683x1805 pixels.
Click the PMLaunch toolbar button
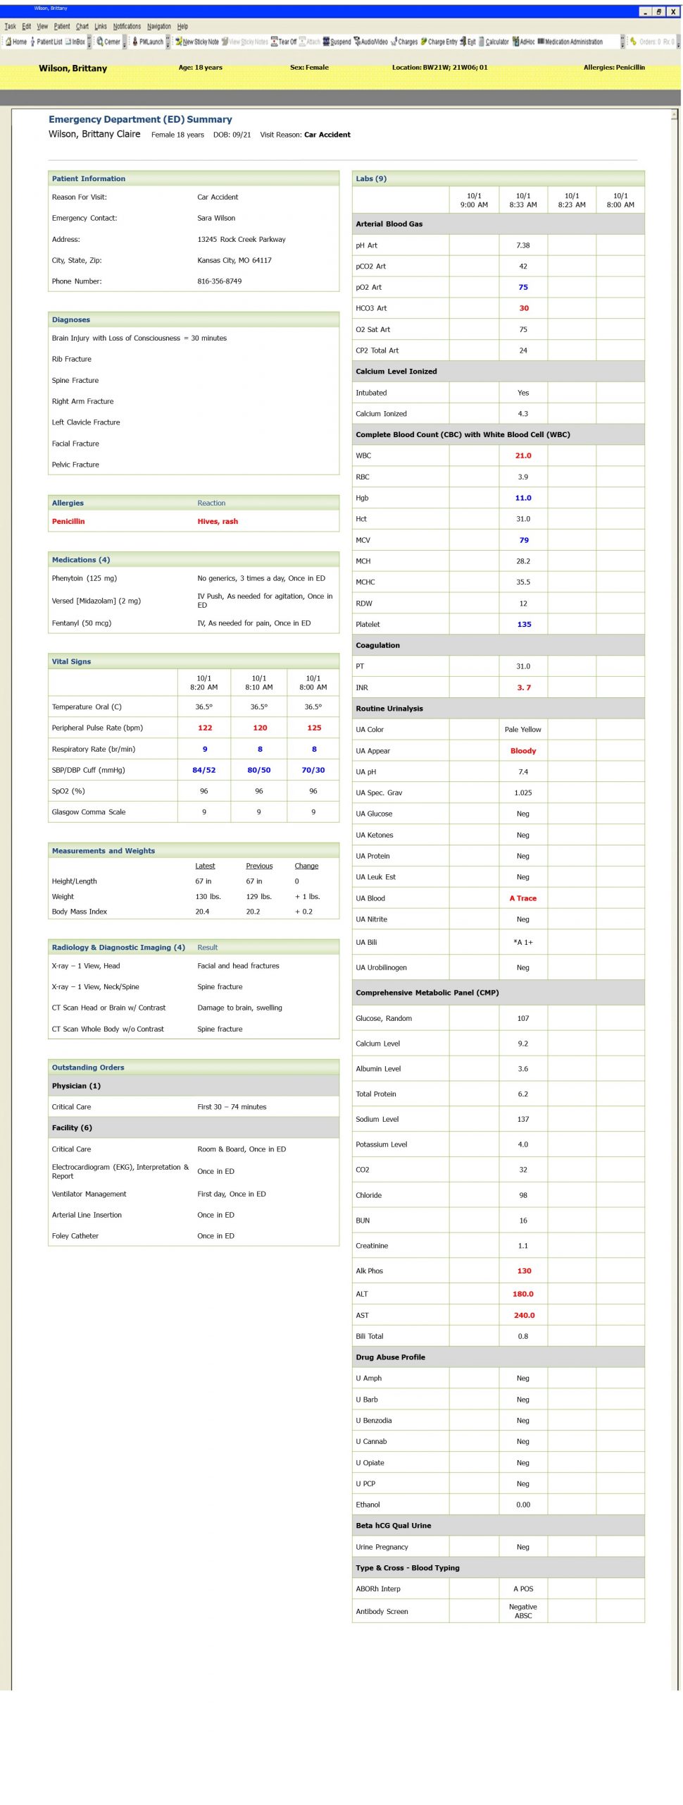tap(148, 42)
